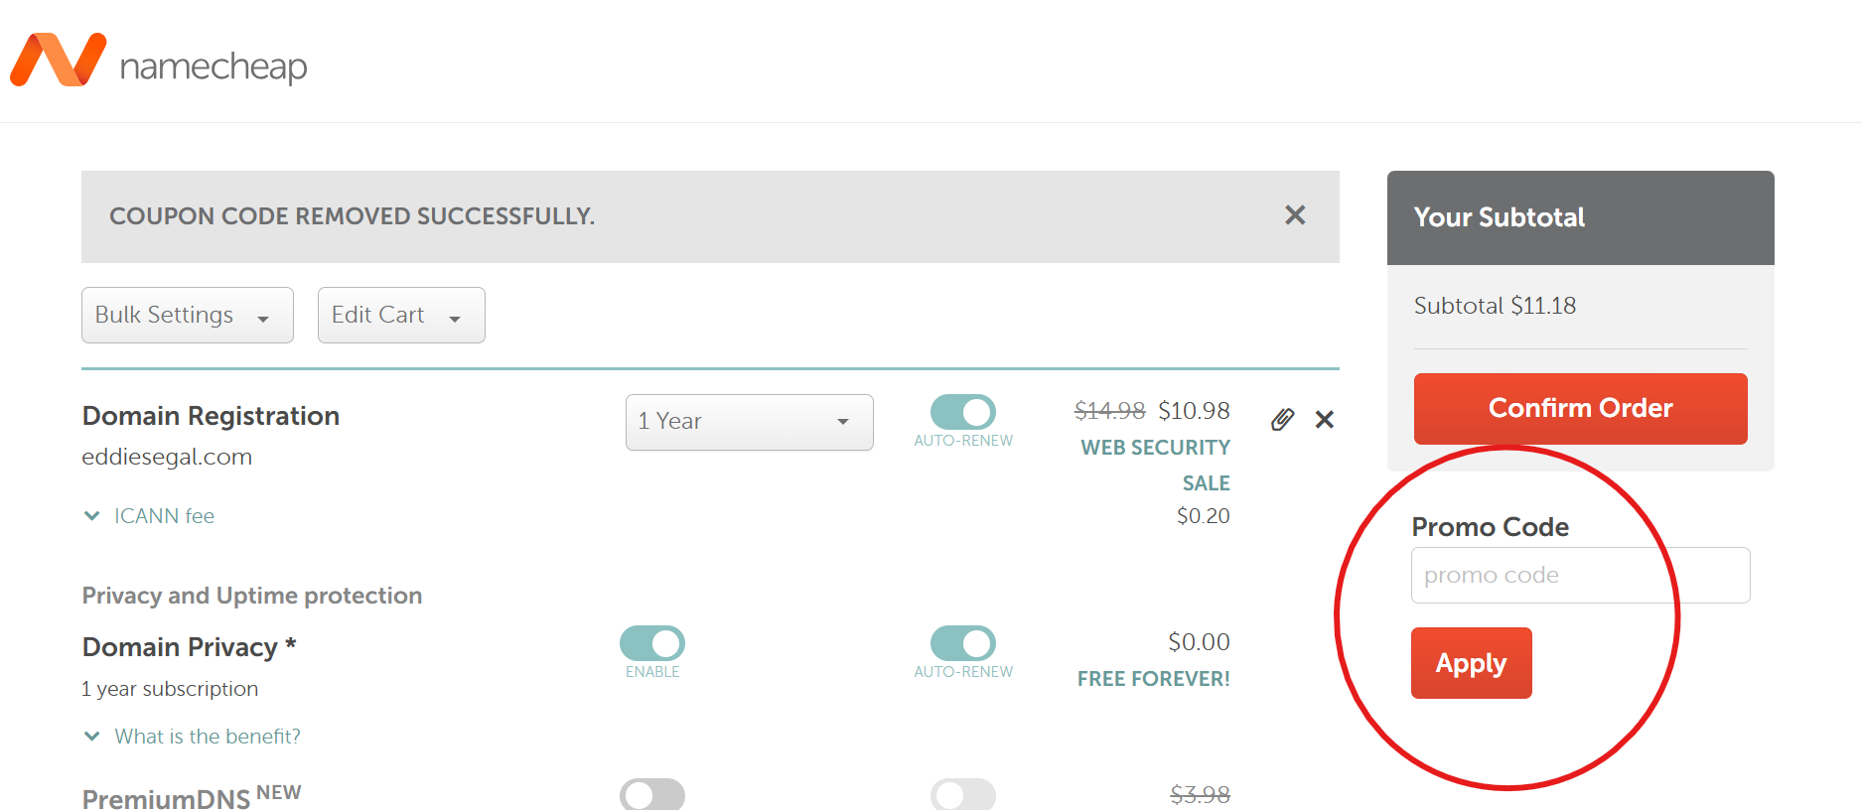This screenshot has width=1862, height=810.
Task: Toggle Domain Privacy auto-renew switch
Action: (x=962, y=643)
